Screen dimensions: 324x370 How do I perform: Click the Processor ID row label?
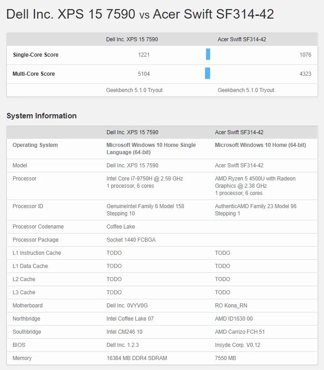click(x=28, y=206)
